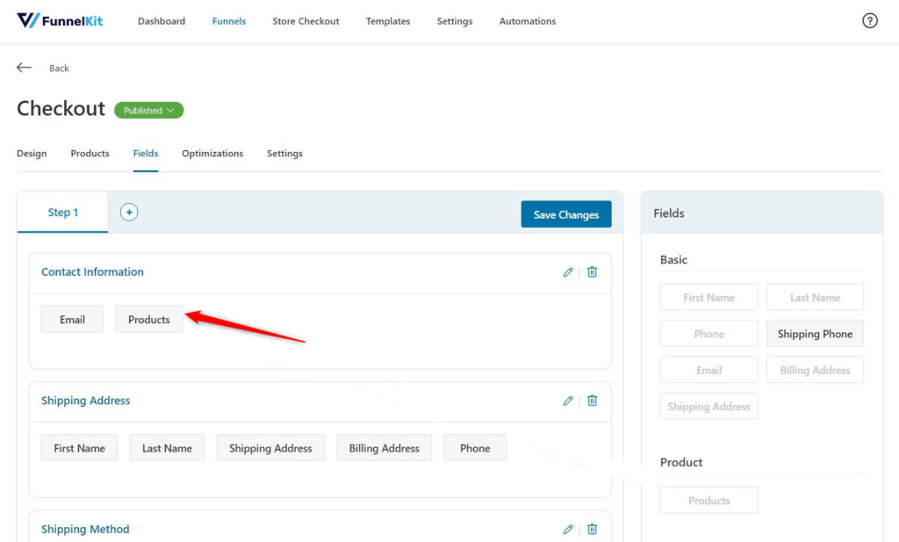Screen dimensions: 899x542
Task: Select Billing Address field chip in section
Action: (385, 448)
